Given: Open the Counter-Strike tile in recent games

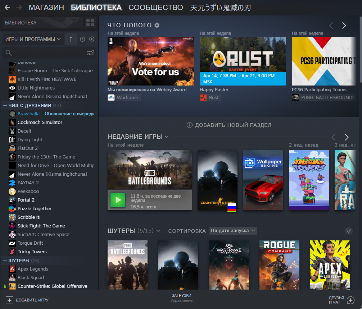Looking at the screenshot, I should coord(217,180).
